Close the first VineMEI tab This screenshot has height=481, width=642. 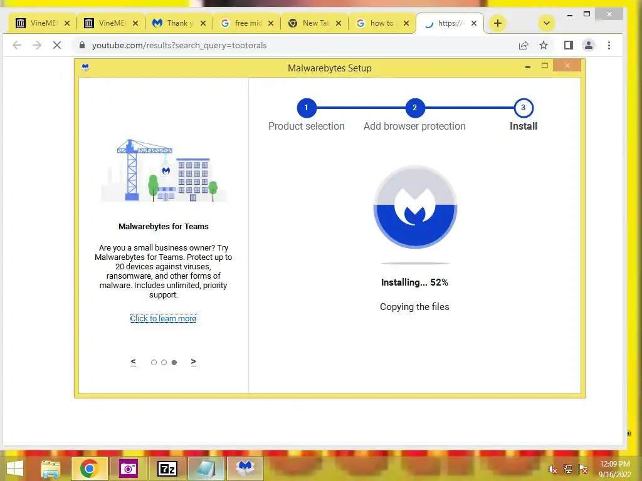click(67, 23)
